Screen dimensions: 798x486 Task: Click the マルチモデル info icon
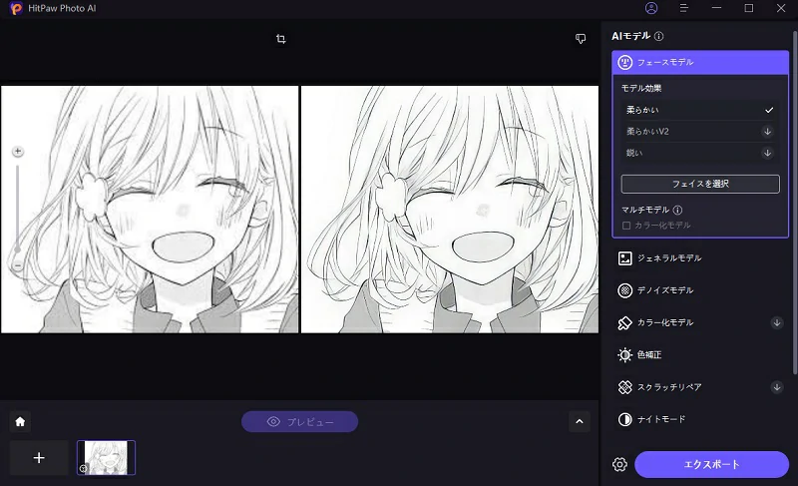pos(677,210)
